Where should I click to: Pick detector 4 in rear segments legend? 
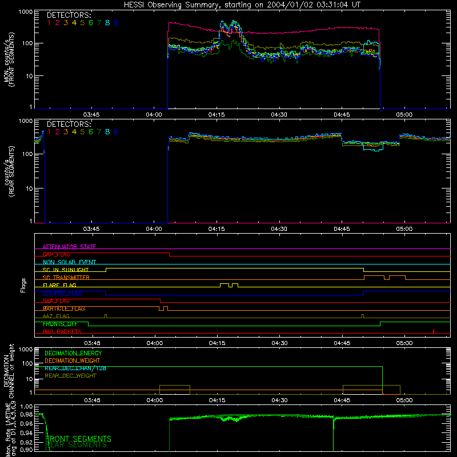[x=74, y=132]
